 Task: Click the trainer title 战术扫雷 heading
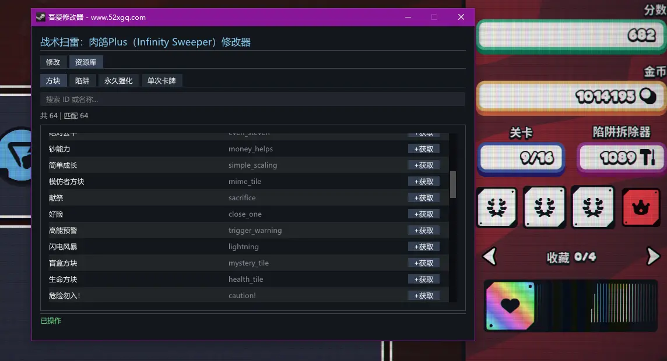[146, 42]
